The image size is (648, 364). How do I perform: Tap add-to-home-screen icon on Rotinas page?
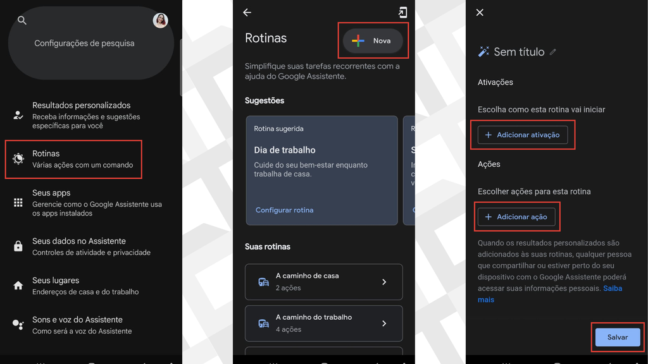[402, 13]
